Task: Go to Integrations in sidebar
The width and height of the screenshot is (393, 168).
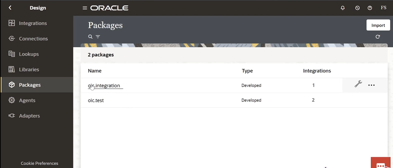Action: tap(33, 23)
